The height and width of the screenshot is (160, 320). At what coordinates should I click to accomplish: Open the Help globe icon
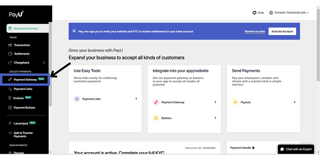coord(254,13)
